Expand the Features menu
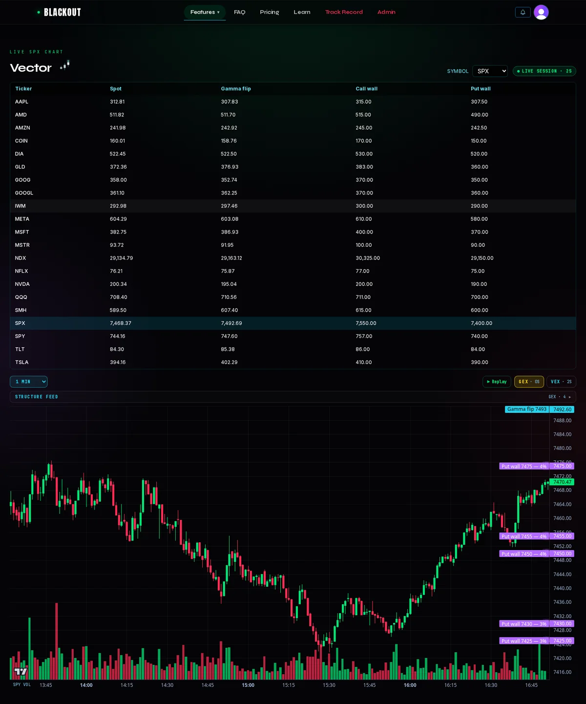The width and height of the screenshot is (586, 704). 205,12
